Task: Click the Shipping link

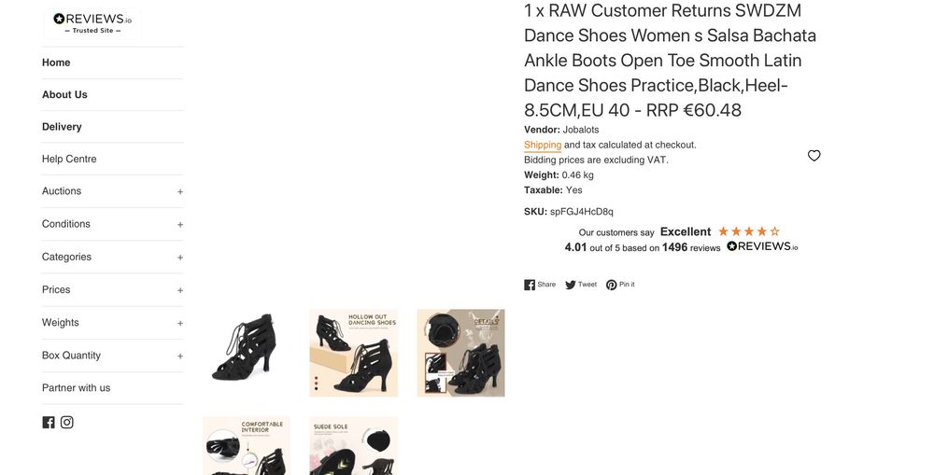Action: coord(543,145)
